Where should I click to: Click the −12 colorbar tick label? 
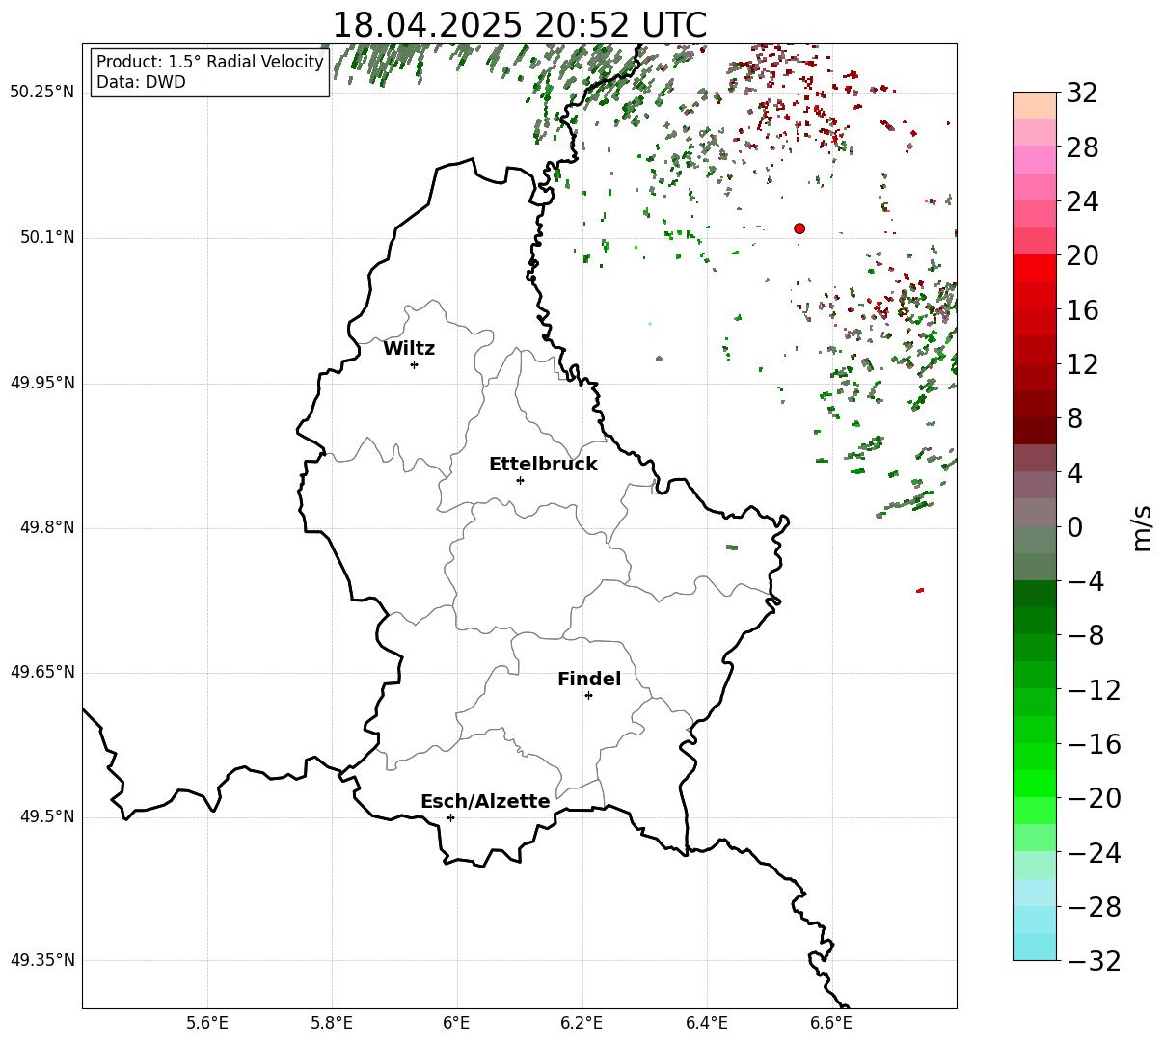1093,690
